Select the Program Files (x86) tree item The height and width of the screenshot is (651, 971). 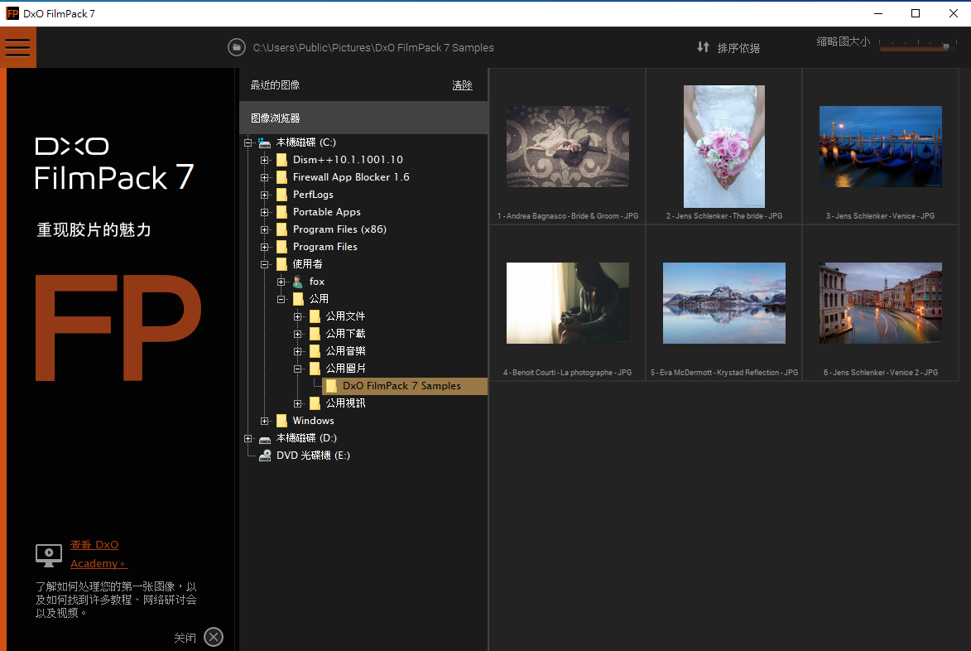[x=339, y=229]
